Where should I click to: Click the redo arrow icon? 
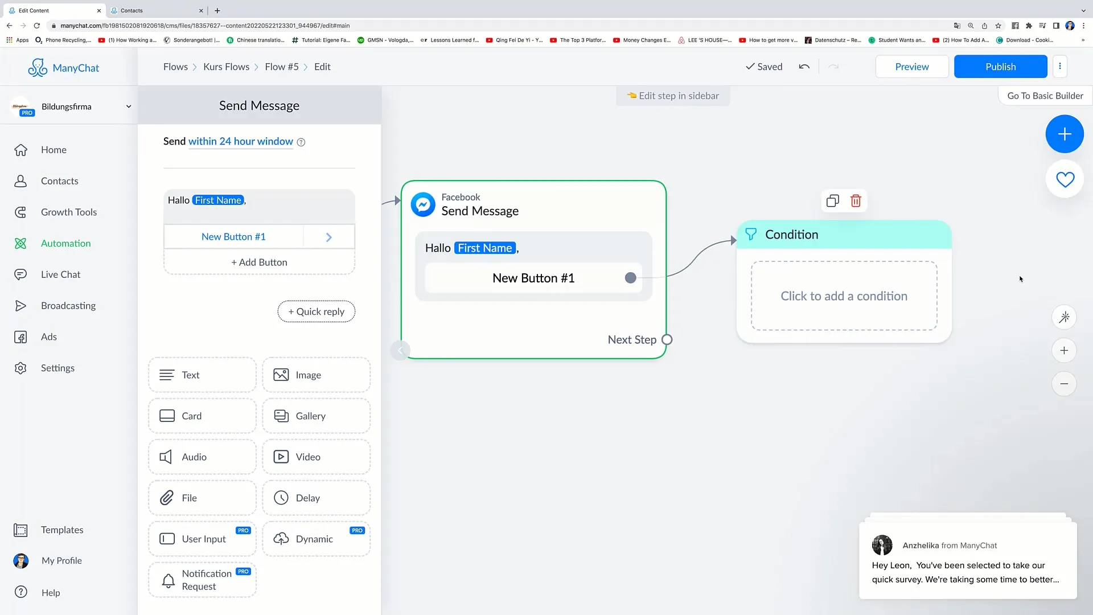point(833,67)
